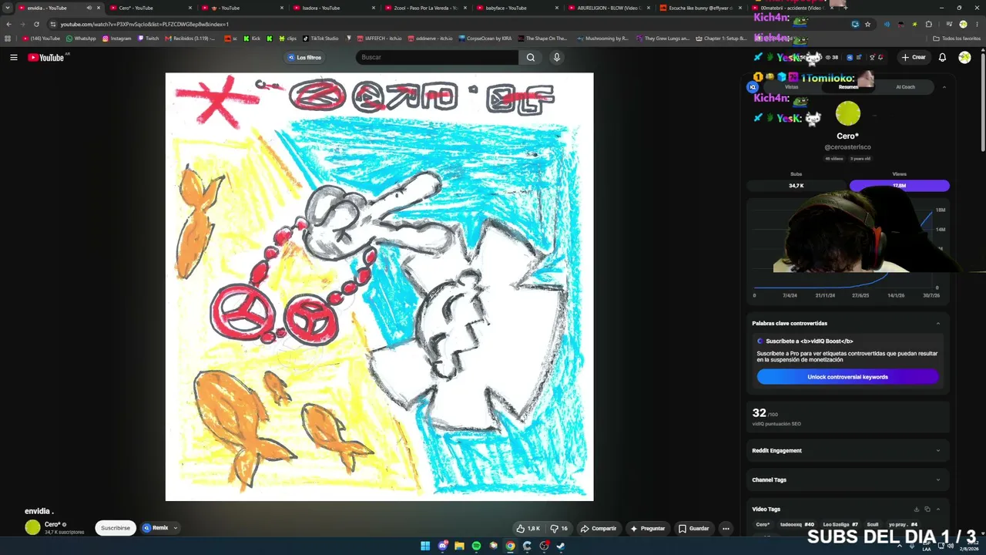Open a new browser tab
Screen dimensions: 986x555
[x=846, y=8]
